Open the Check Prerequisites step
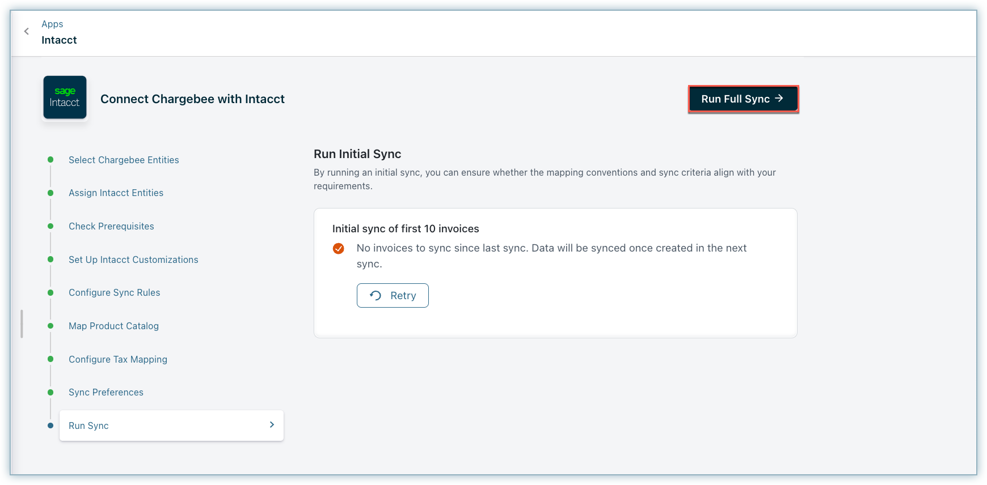The height and width of the screenshot is (485, 987). [x=111, y=226]
